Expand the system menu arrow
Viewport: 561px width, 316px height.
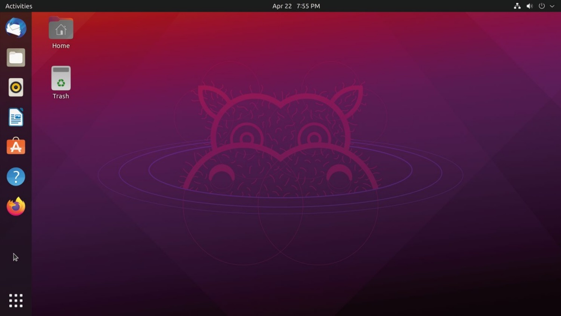[552, 6]
